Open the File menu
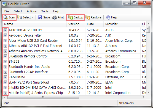The height and width of the screenshot is (108, 153). pos(7,11)
